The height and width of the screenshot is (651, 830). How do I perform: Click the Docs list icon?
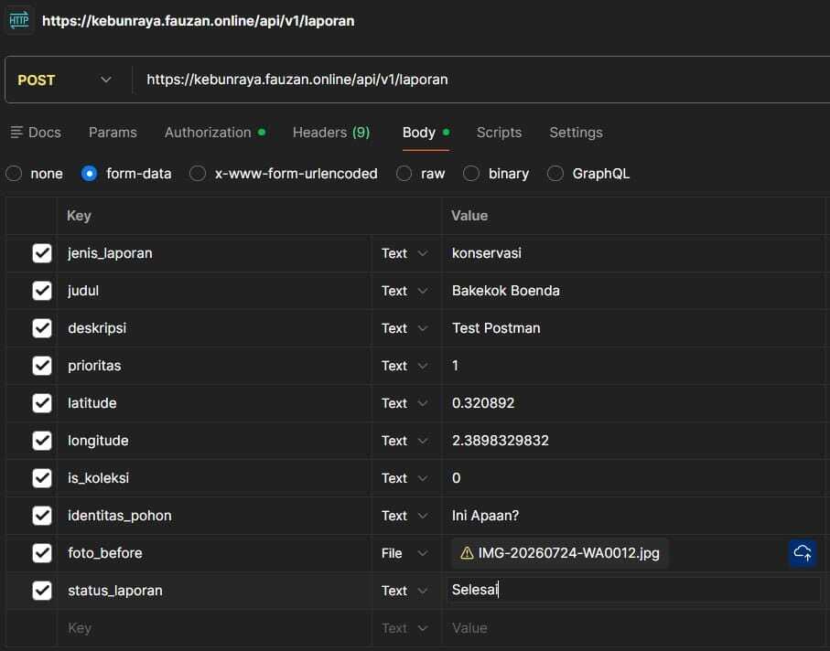click(x=16, y=133)
